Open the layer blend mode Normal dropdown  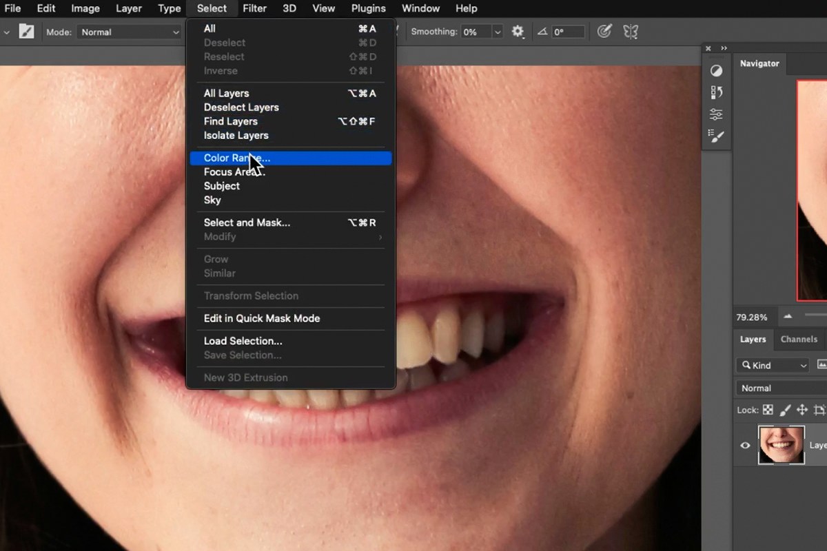pyautogui.click(x=782, y=388)
